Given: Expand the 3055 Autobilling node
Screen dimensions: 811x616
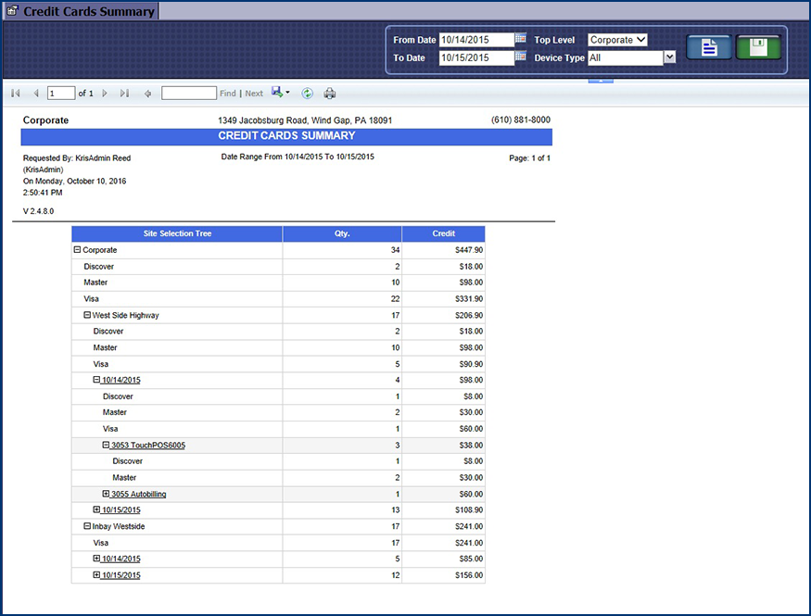Looking at the screenshot, I should (x=107, y=494).
